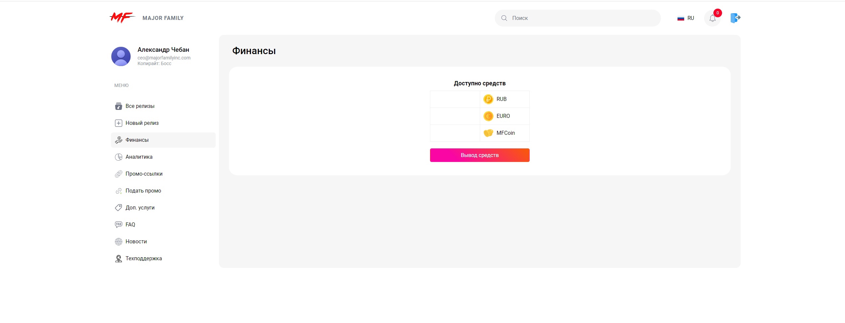Navigate to Промо-ссылки
This screenshot has height=323, width=845.
[x=144, y=174]
